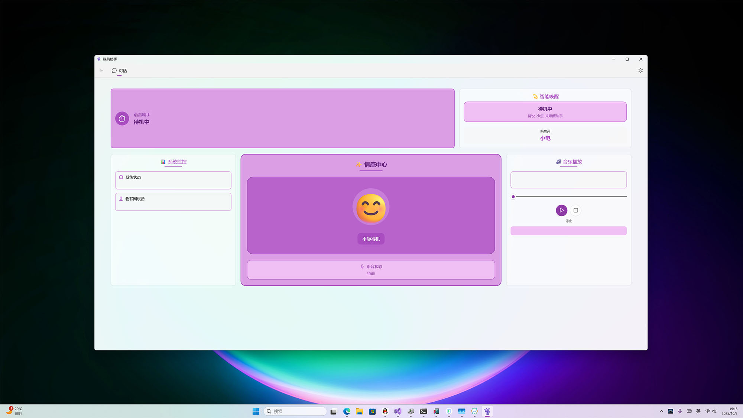Set the music progress slider handle

(x=513, y=197)
